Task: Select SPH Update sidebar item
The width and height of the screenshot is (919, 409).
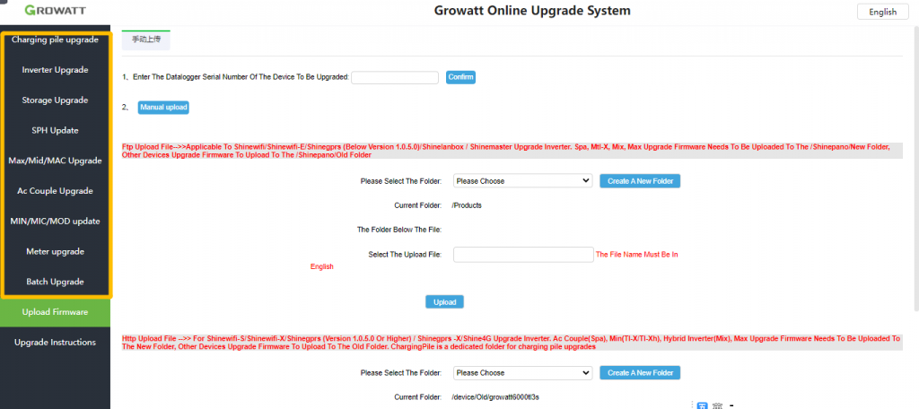Action: tap(55, 130)
